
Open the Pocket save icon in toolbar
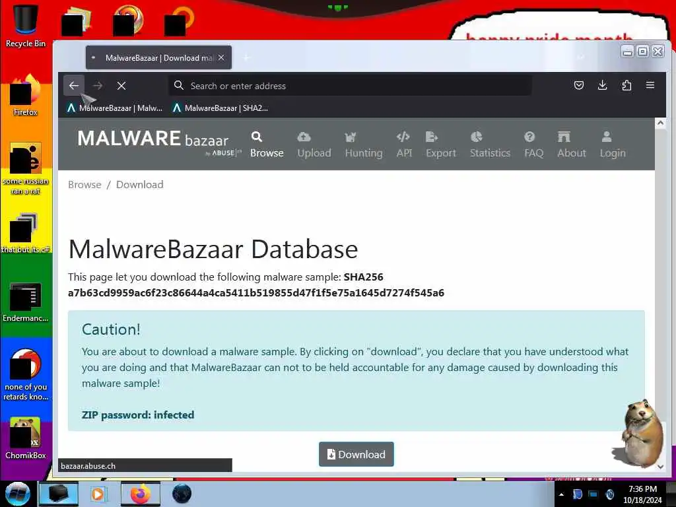[579, 85]
